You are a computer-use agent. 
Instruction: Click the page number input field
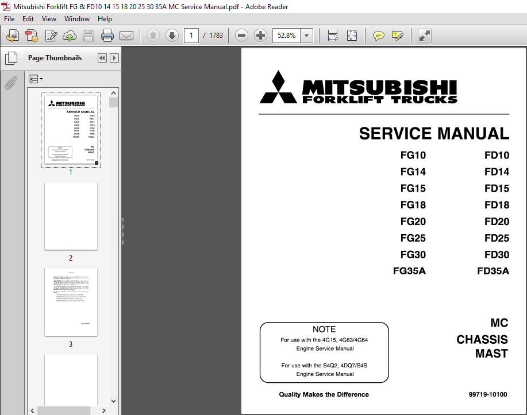(191, 35)
